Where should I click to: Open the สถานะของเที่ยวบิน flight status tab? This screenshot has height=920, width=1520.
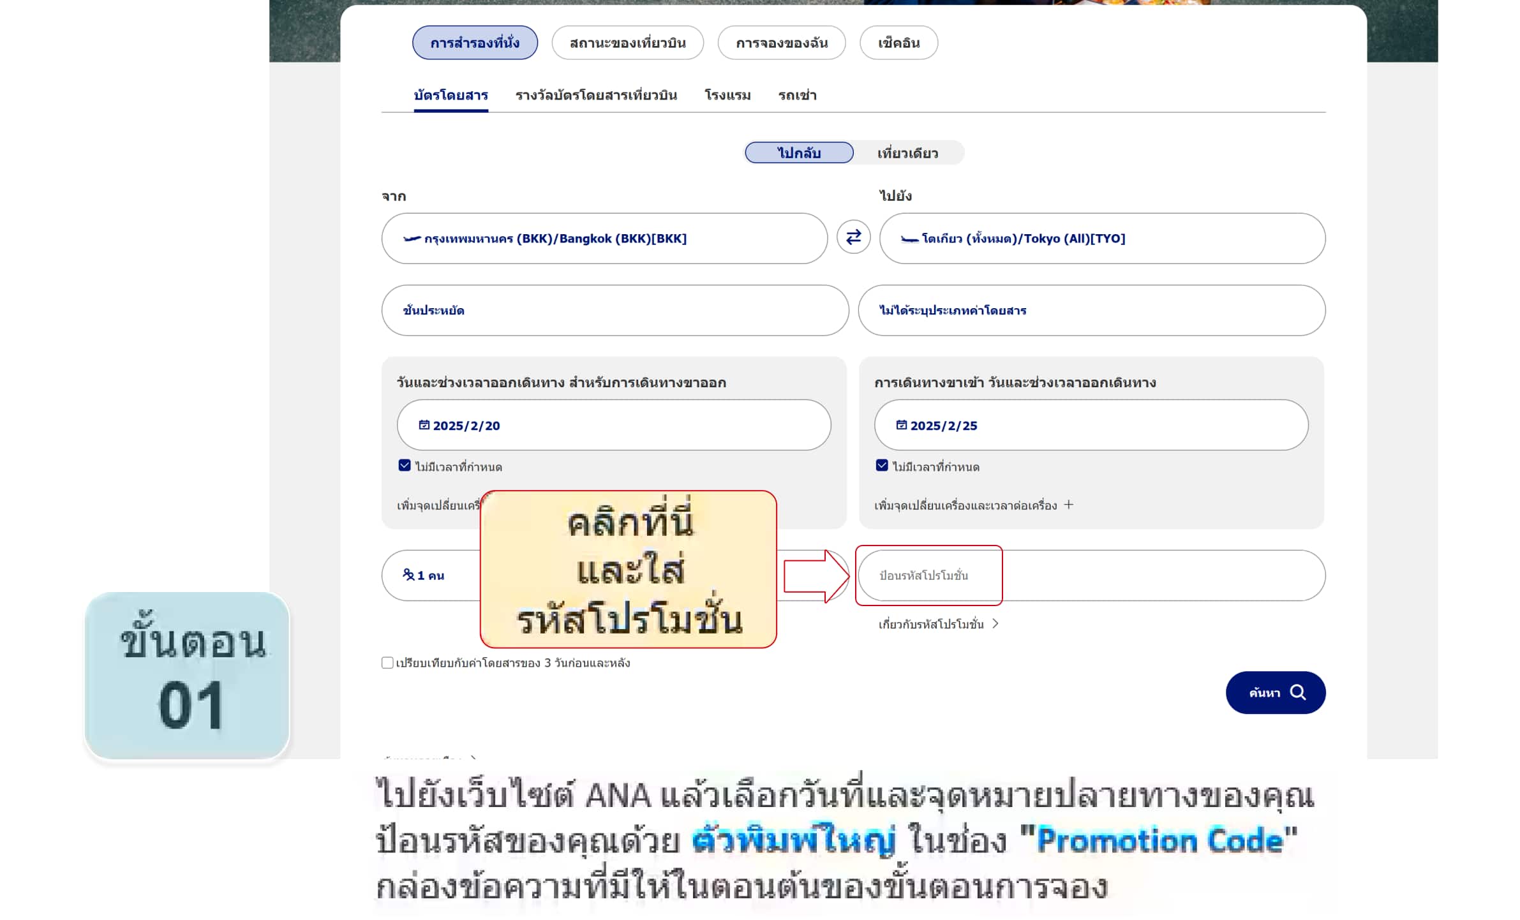627,43
